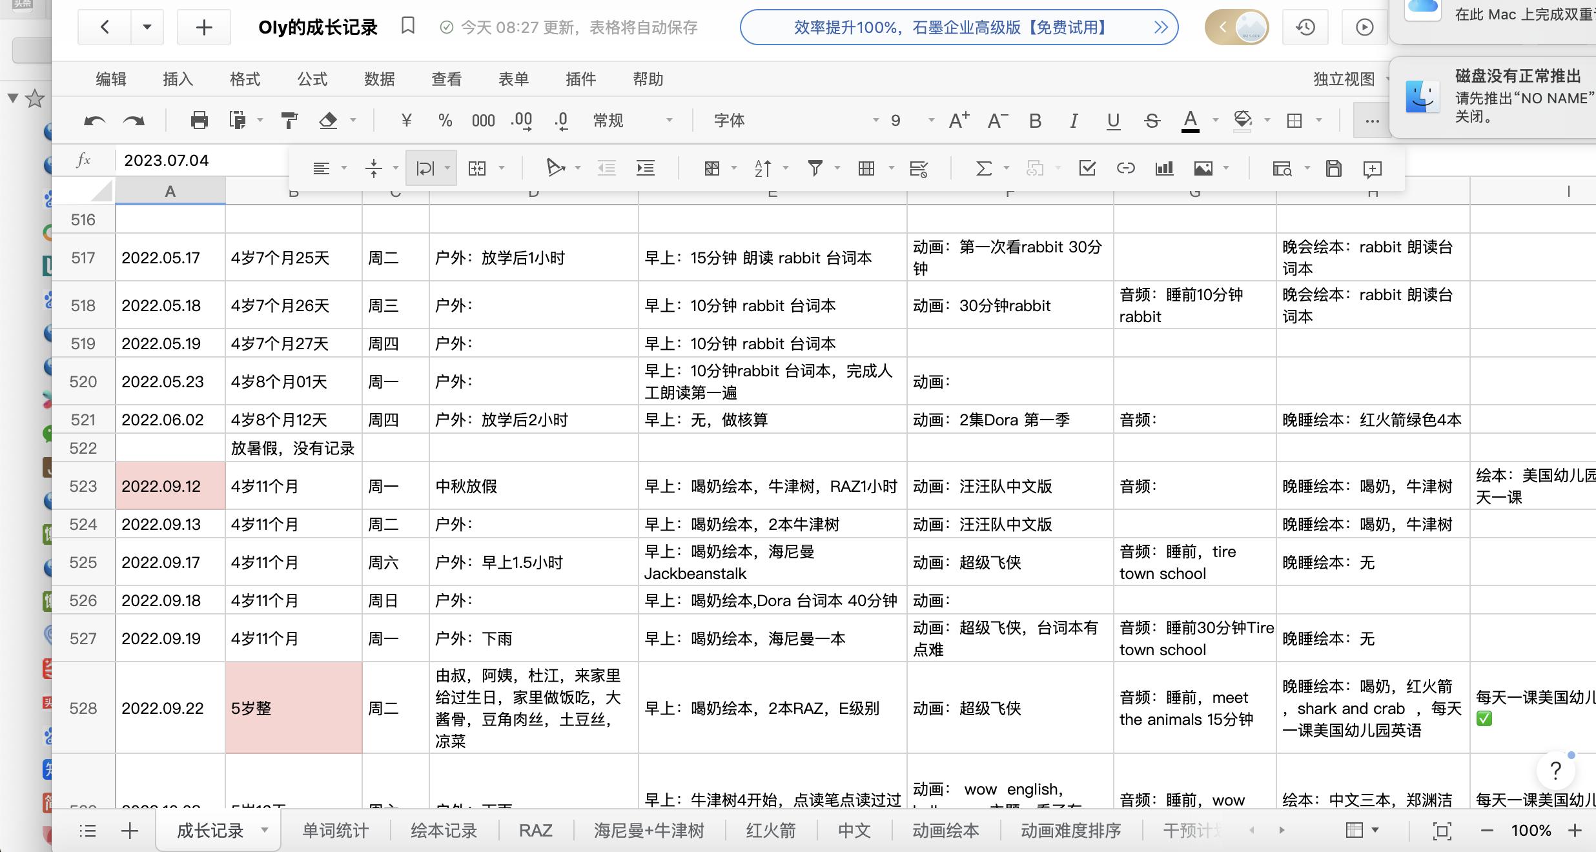This screenshot has height=852, width=1596.
Task: Open the 数据 menu
Action: (380, 79)
